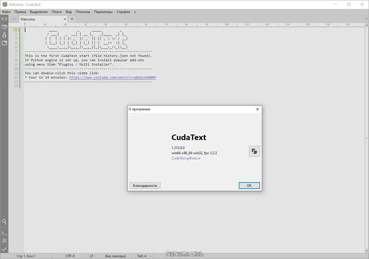Viewport: 369px width, 259px height.
Task: Click line number 7 in the gutter
Action: click(16, 56)
